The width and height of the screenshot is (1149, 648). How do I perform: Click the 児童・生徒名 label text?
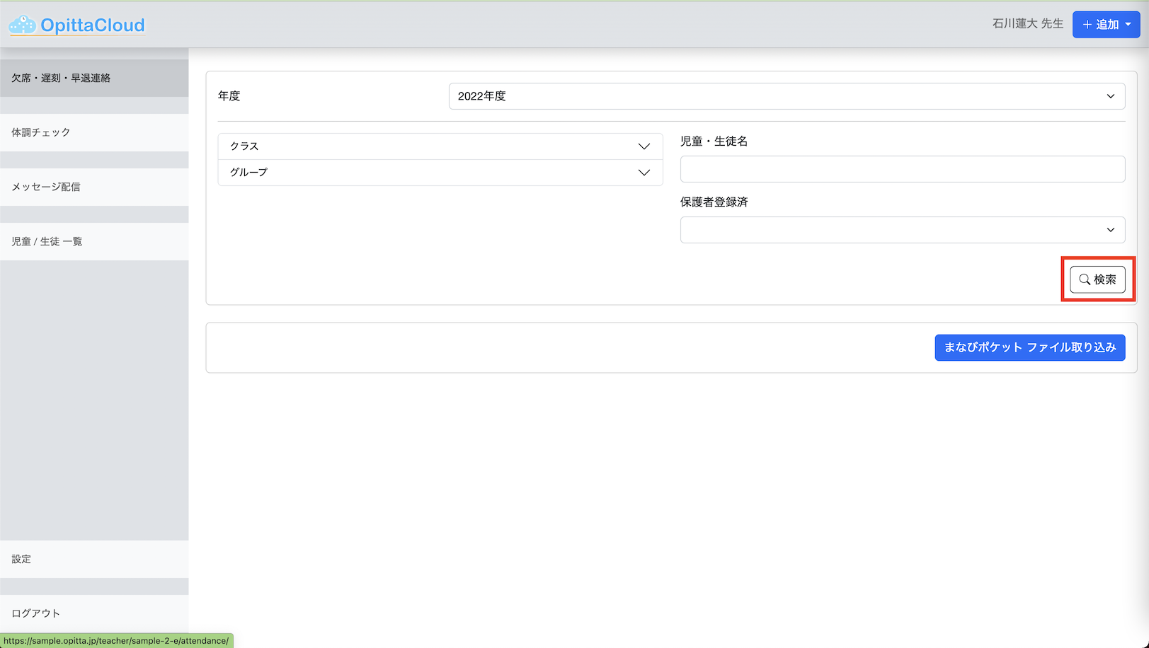click(714, 141)
